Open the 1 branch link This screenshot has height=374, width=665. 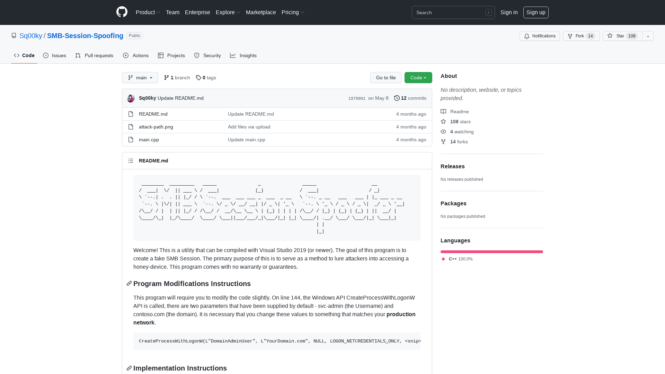pyautogui.click(x=177, y=78)
